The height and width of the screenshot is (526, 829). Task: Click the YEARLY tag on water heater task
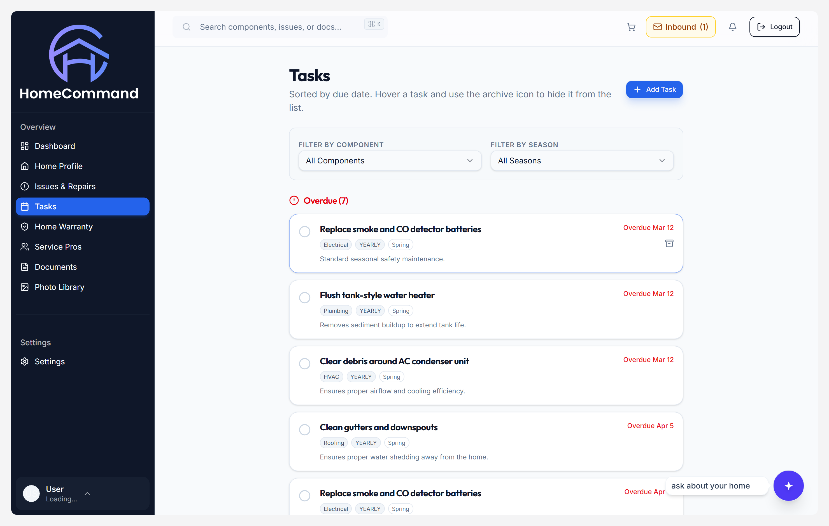tap(370, 311)
